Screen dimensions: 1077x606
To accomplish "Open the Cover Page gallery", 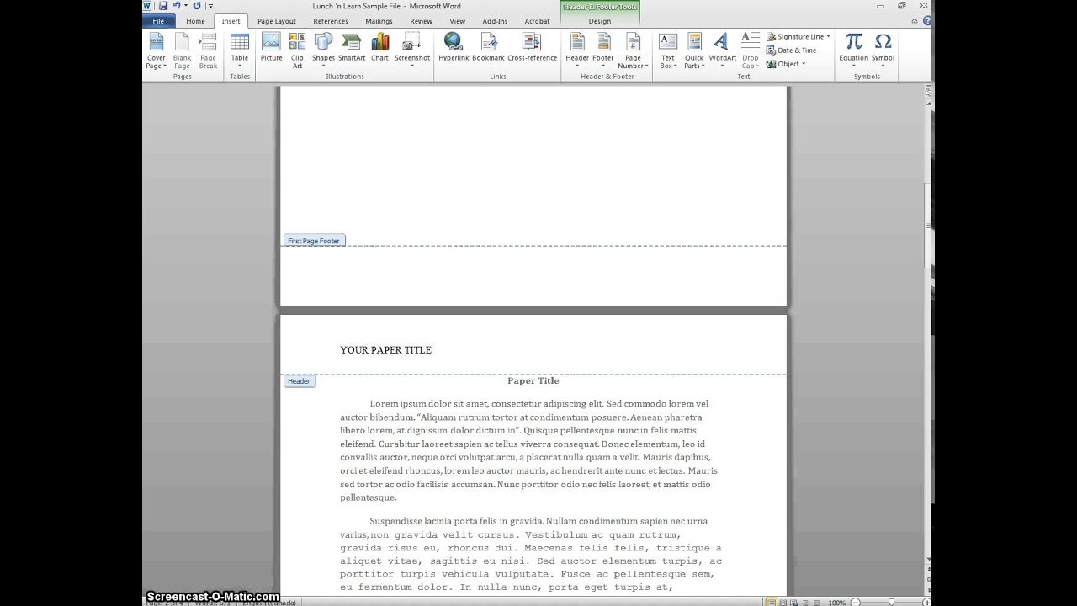I will tap(157, 50).
